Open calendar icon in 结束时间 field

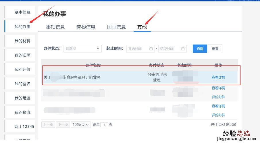(x=183, y=49)
